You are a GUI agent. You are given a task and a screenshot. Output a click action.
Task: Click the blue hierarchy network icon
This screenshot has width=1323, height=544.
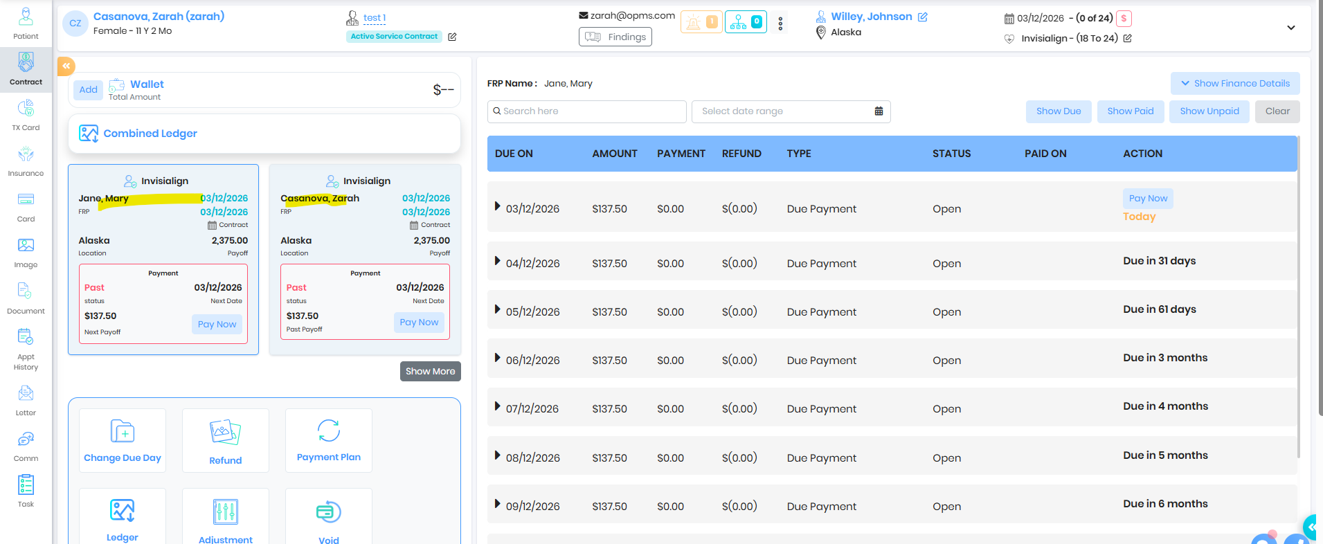click(x=746, y=22)
